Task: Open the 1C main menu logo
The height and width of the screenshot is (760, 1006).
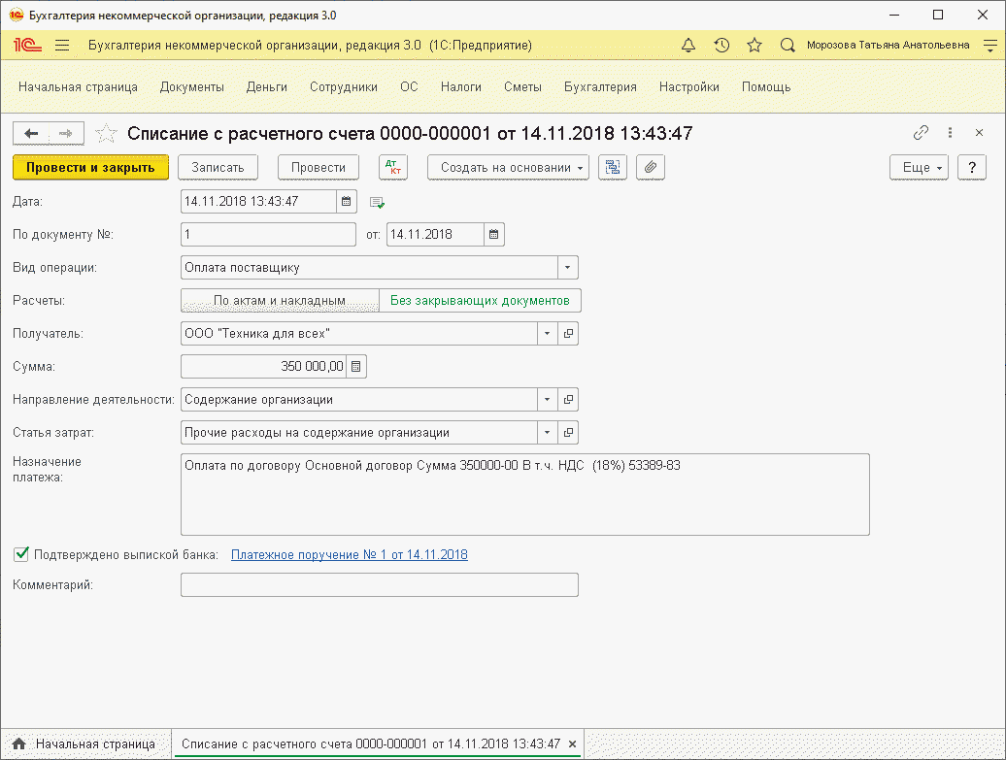Action: 27,45
